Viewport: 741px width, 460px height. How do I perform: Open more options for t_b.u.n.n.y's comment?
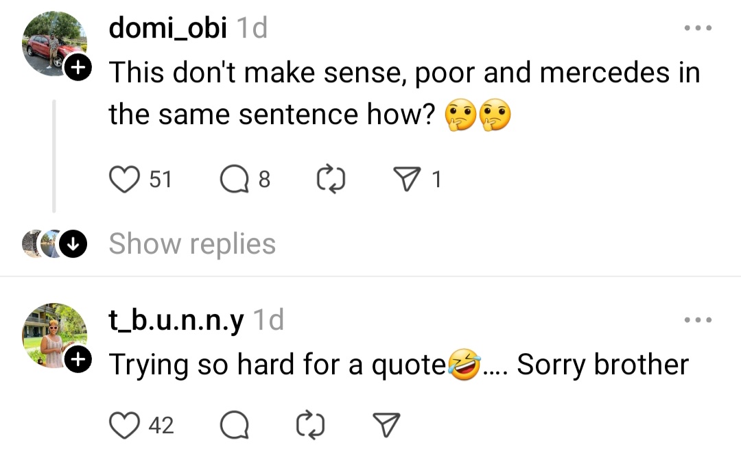[698, 320]
